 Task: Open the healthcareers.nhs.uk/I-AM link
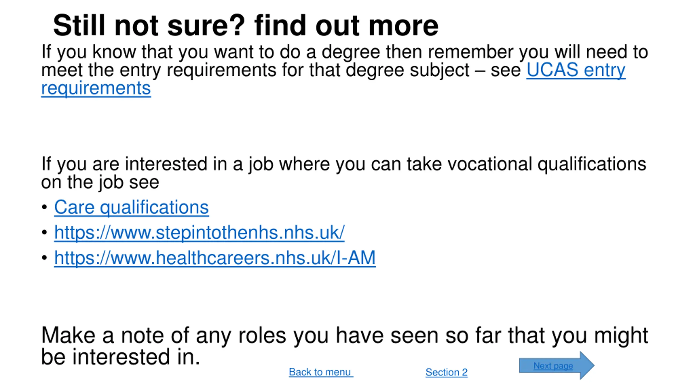point(215,258)
